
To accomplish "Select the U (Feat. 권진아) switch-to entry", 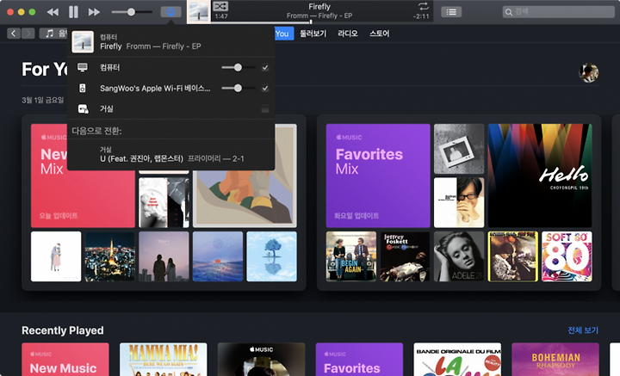I will tap(170, 154).
